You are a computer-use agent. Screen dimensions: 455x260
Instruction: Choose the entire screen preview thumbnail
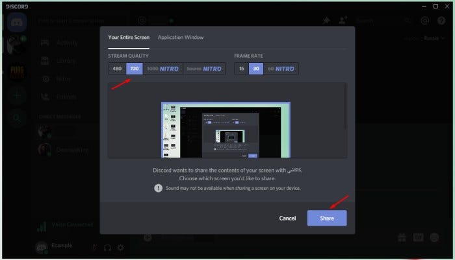[x=226, y=130]
